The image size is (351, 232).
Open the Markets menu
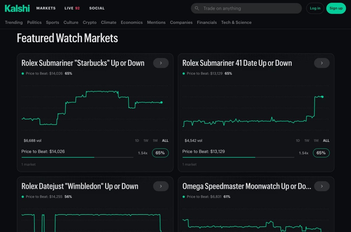pos(46,8)
